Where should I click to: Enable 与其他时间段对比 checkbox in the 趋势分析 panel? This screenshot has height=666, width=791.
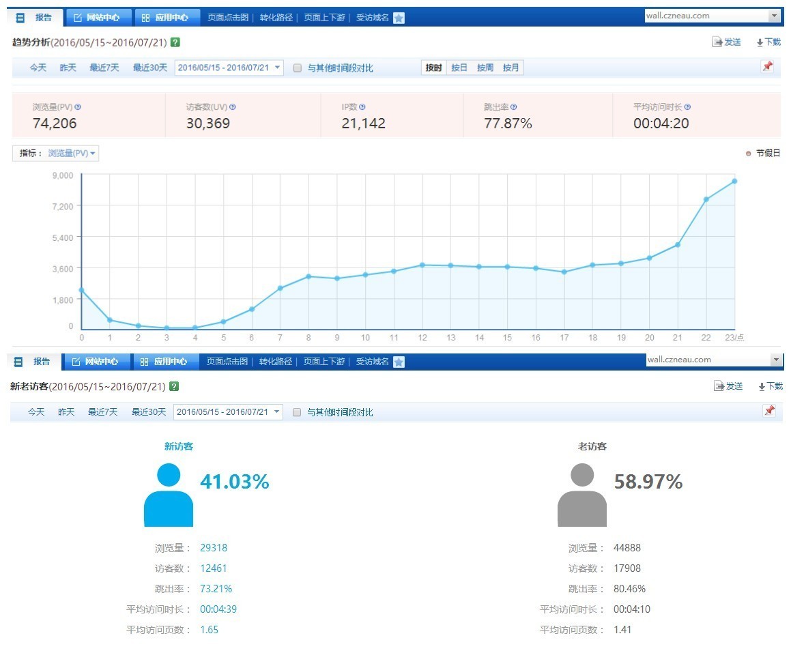[x=298, y=68]
